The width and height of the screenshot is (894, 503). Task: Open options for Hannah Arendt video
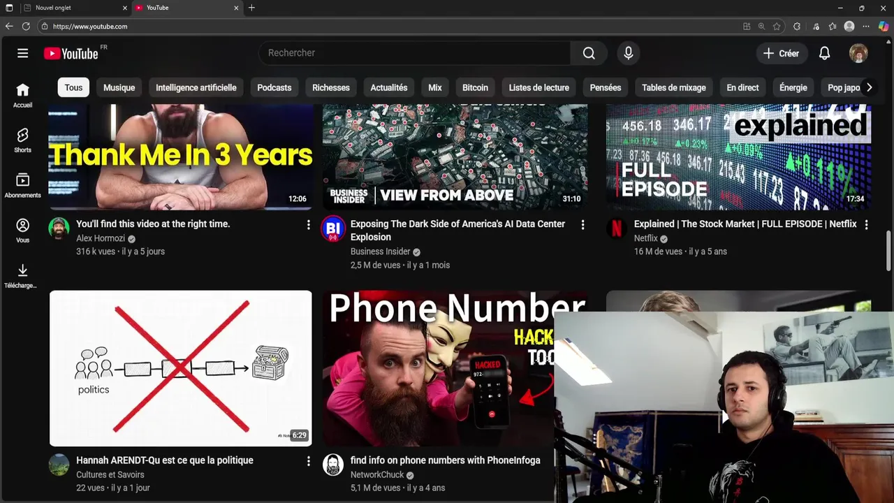(308, 461)
